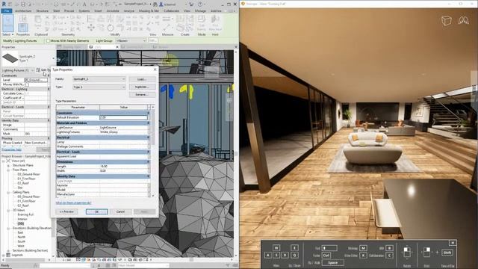Viewport: 478px width, 269px height.
Task: Collapse Identity Data group in Type Properties
Action: point(149,176)
